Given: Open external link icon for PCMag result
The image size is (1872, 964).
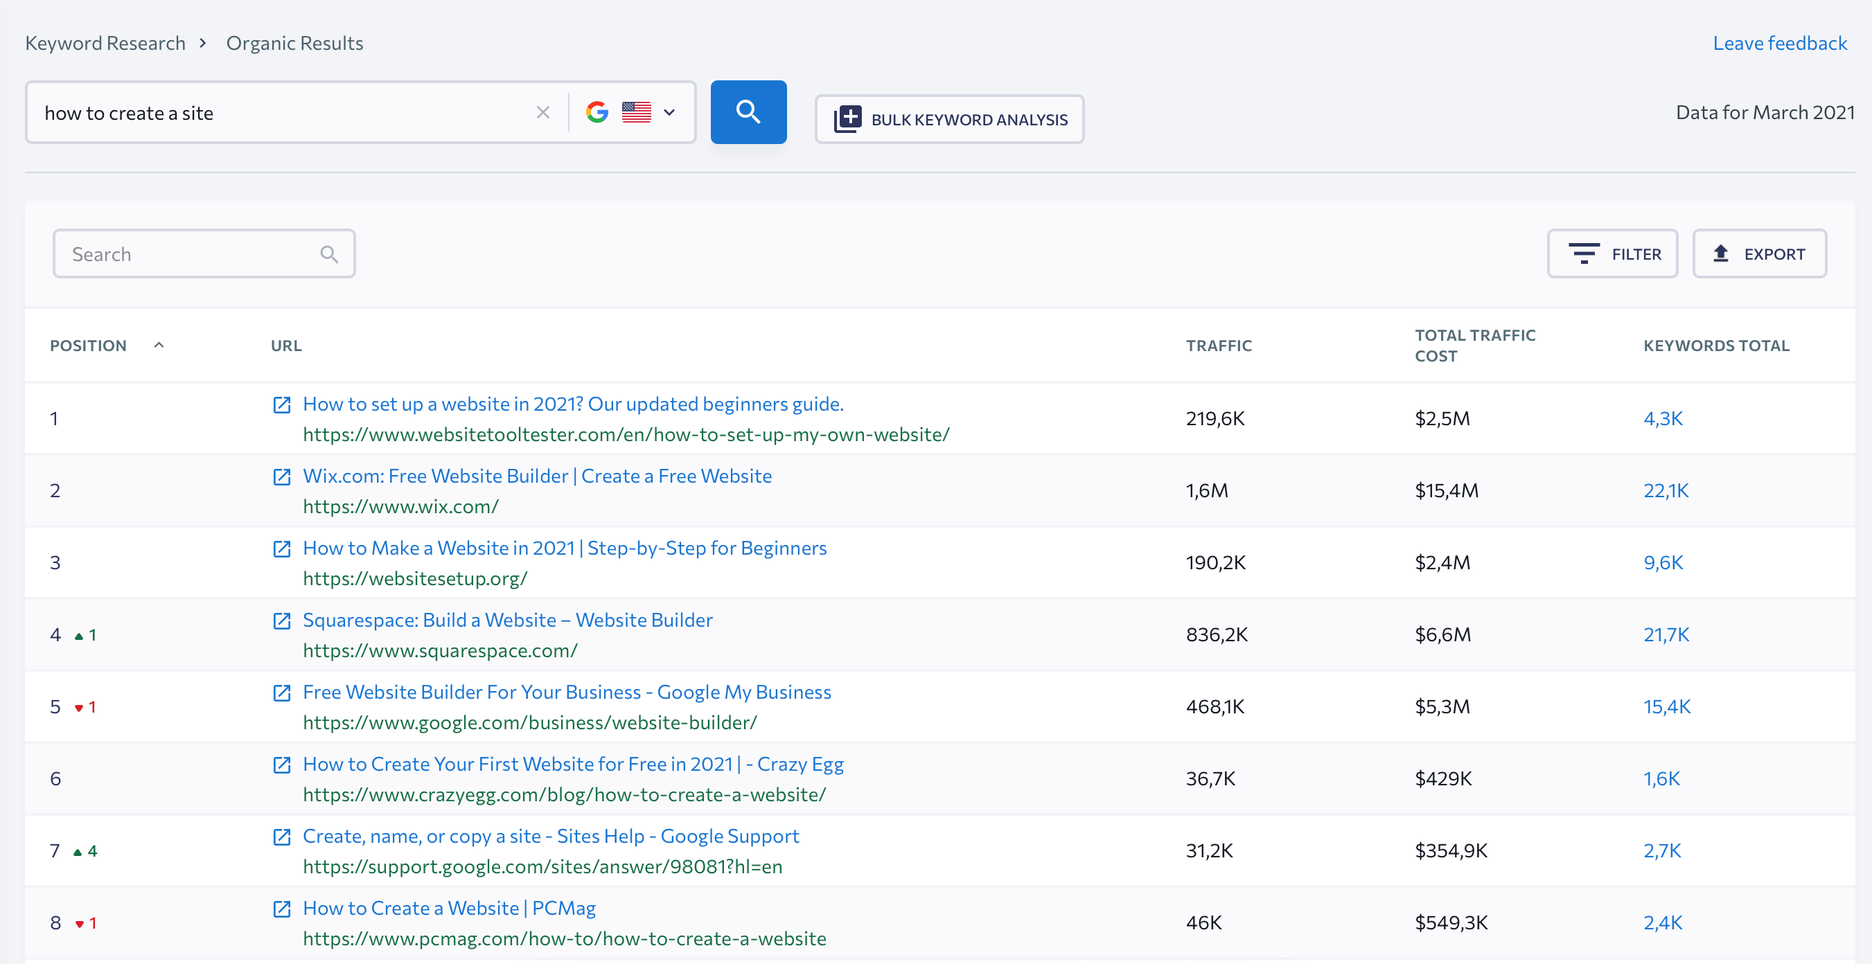Looking at the screenshot, I should (x=282, y=908).
